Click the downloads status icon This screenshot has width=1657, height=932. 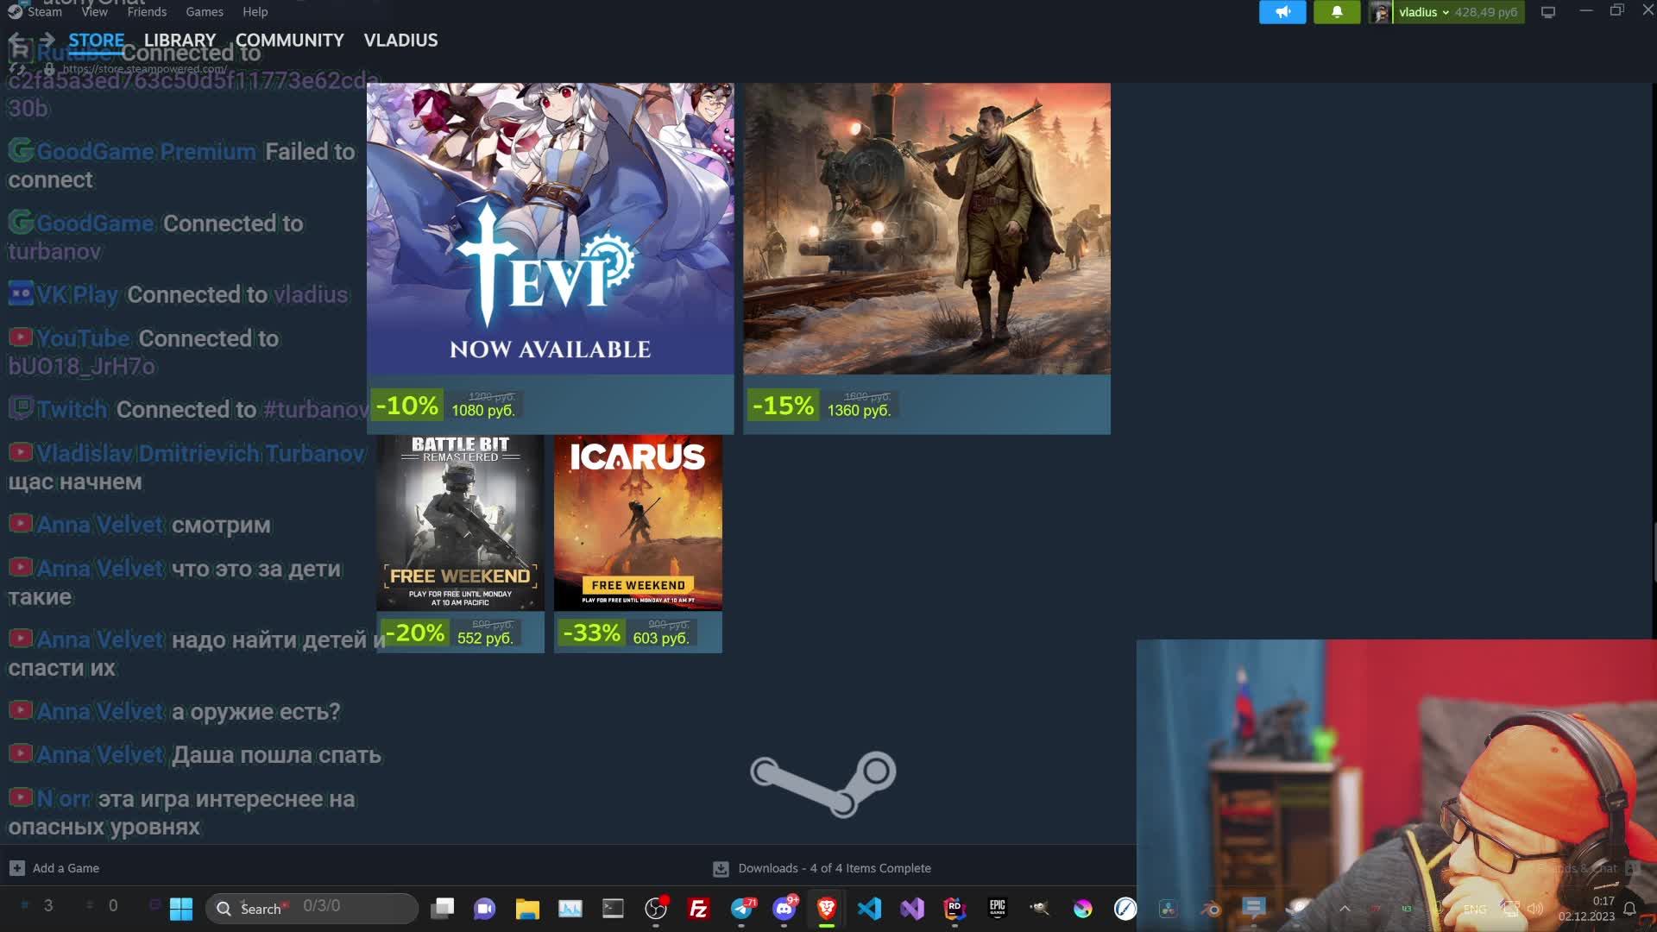(x=721, y=869)
